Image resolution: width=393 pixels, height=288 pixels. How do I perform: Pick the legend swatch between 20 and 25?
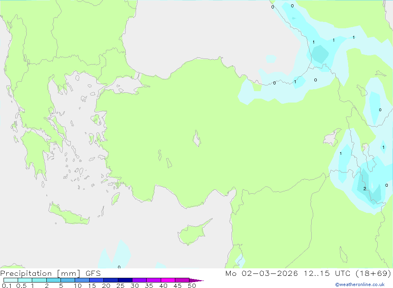111,280
